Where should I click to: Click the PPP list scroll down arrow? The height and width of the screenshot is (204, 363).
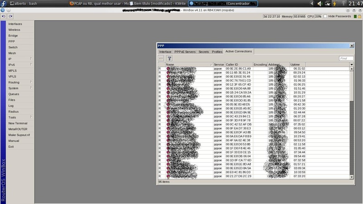click(352, 177)
